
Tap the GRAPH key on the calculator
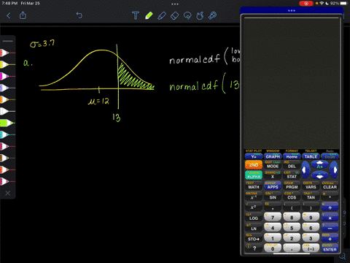pyautogui.click(x=273, y=156)
